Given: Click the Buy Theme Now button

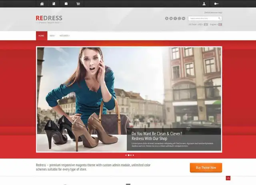Looking at the screenshot, I should (x=206, y=167).
